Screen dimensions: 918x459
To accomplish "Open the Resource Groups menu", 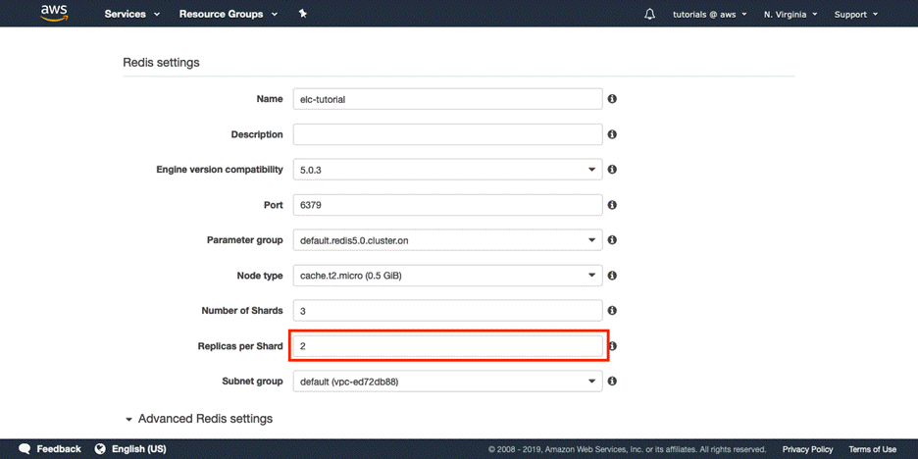I will 228,14.
